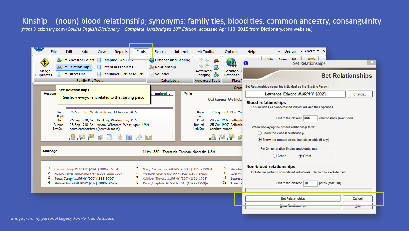409x231 pixels.
Task: Select child Eleanor Kiley MURPHY [204]
Action: [x=86, y=169]
